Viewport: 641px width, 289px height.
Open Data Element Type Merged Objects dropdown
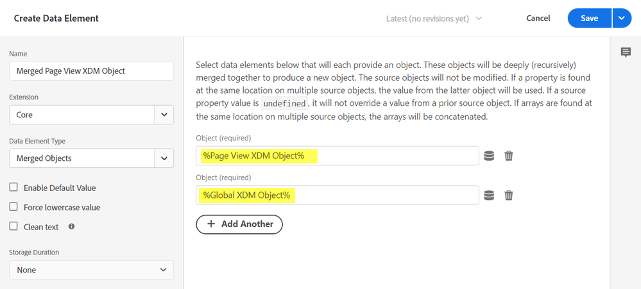(164, 158)
